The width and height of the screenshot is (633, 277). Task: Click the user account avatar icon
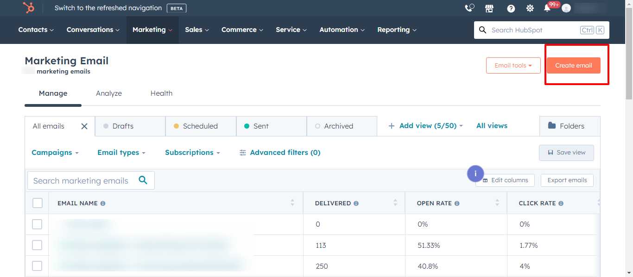pos(566,8)
